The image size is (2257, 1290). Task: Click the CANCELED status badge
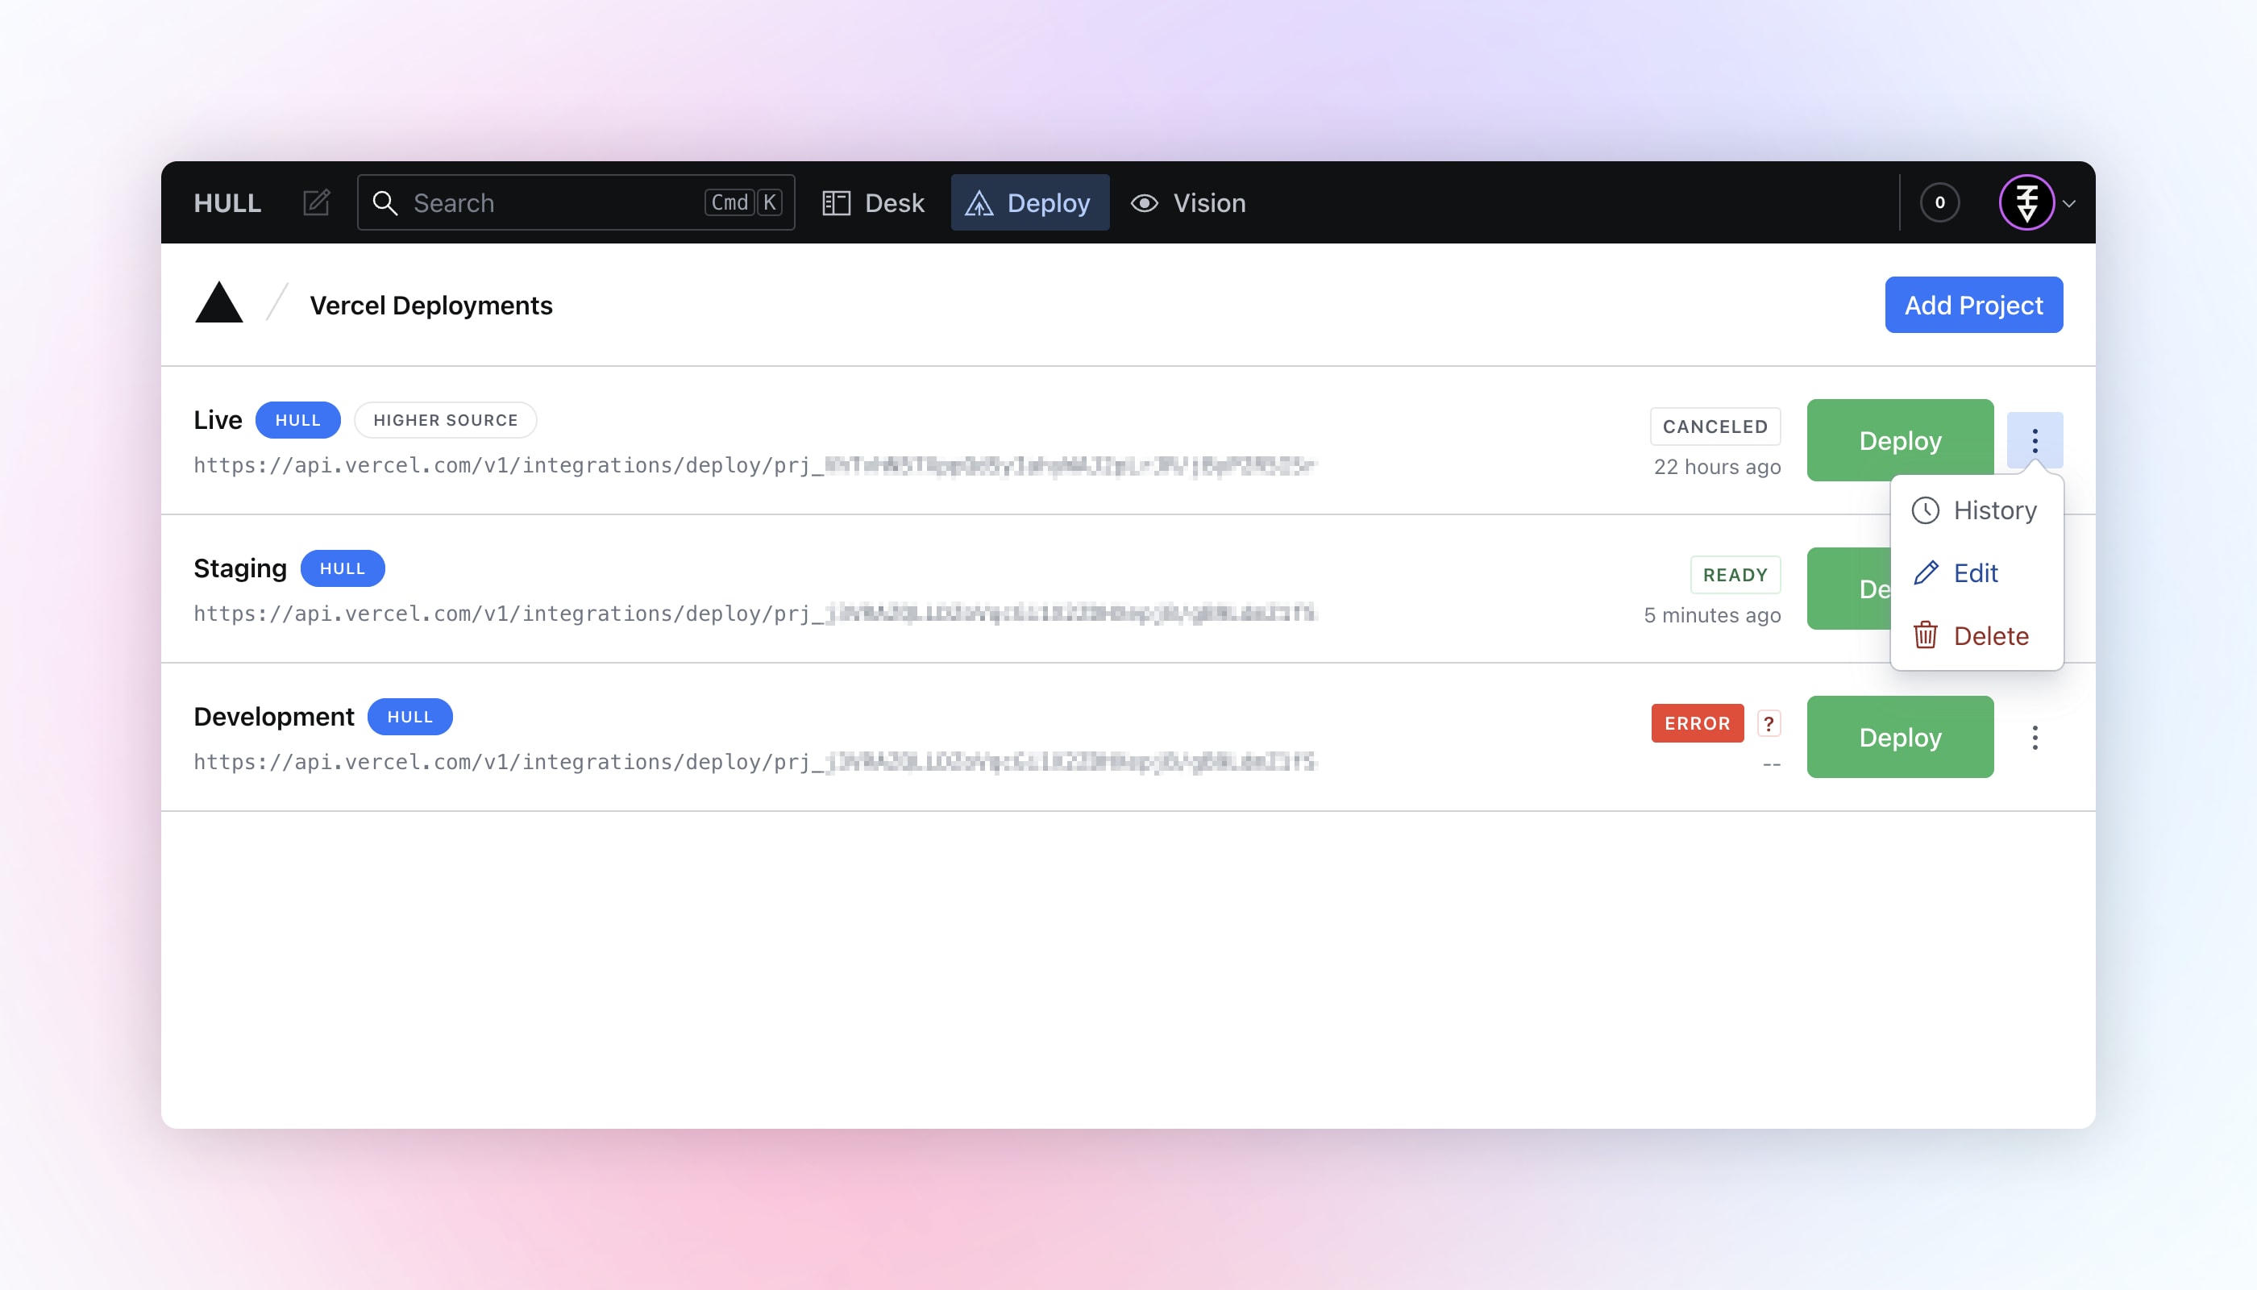pos(1715,427)
